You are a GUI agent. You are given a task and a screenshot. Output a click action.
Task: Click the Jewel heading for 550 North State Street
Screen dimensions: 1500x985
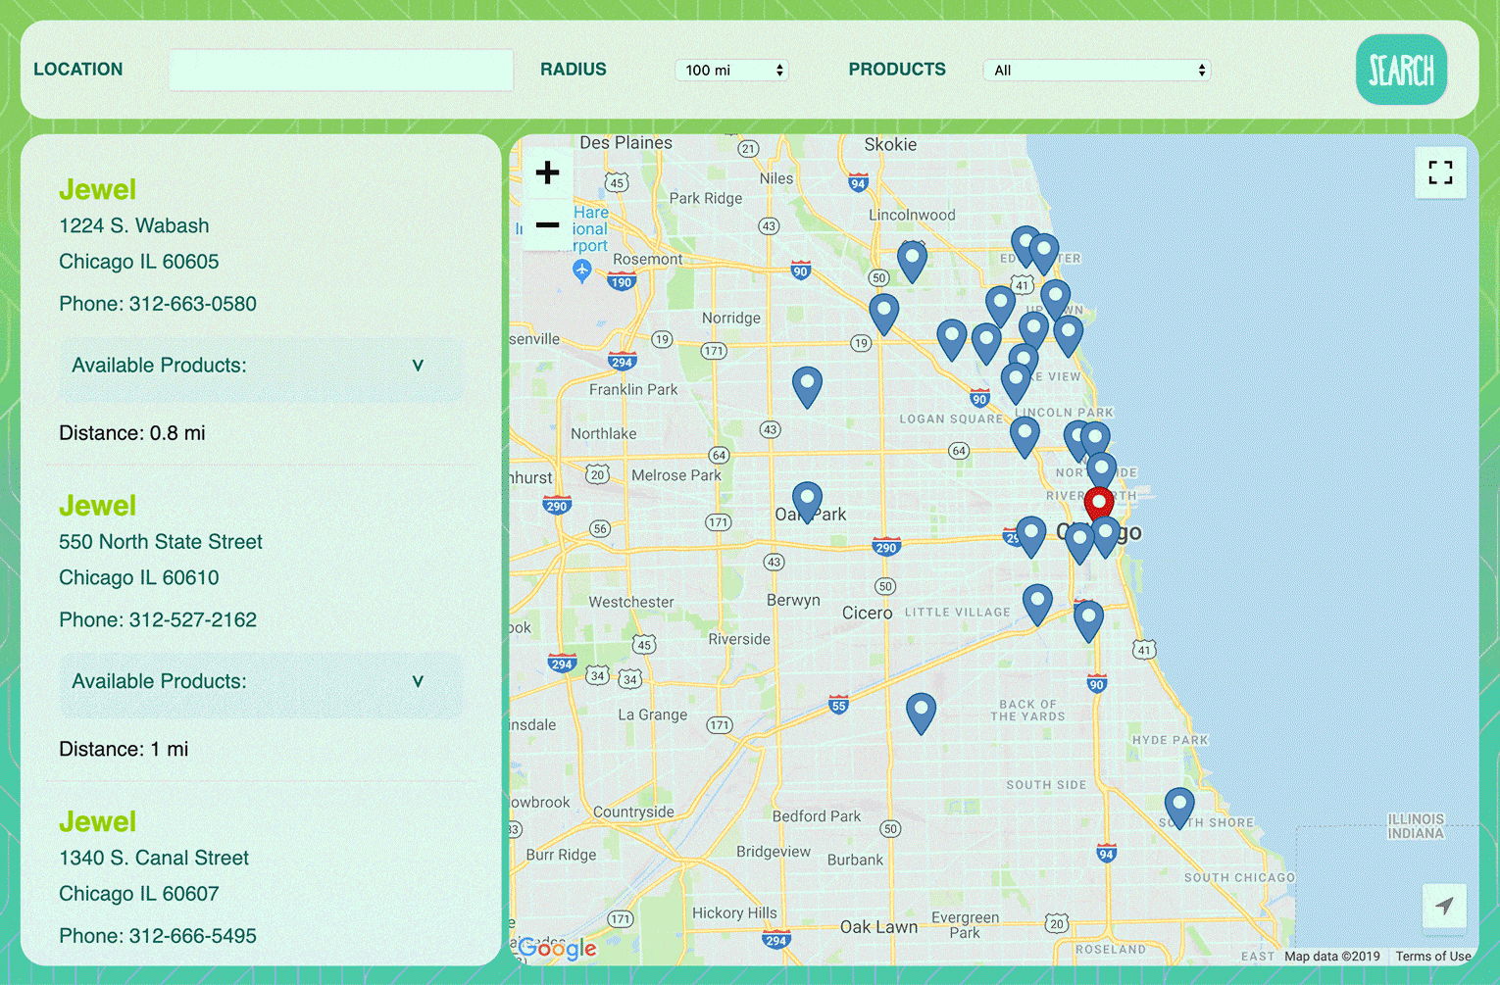97,506
